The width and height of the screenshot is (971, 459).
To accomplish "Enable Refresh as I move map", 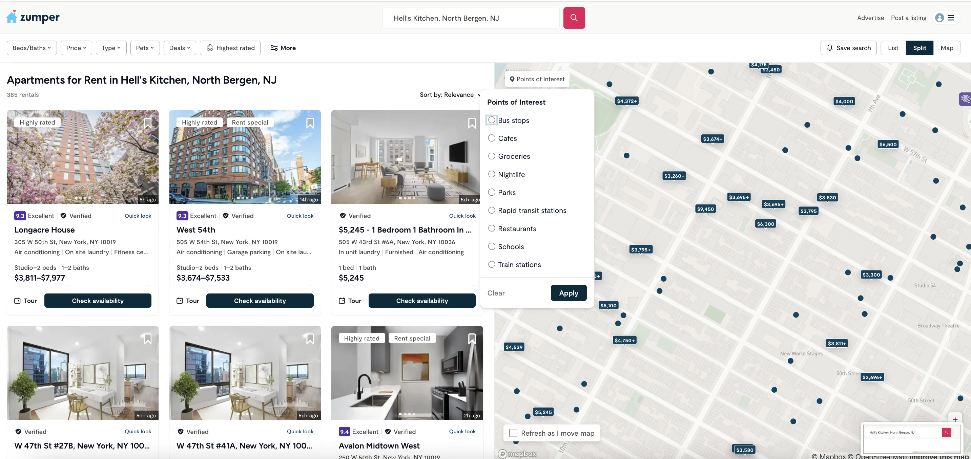I will [513, 433].
